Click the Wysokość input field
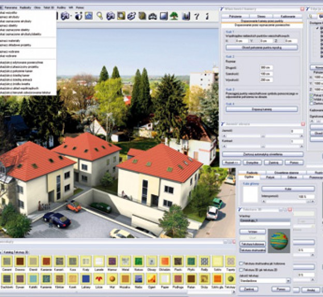The image size is (323, 297). 267,80
